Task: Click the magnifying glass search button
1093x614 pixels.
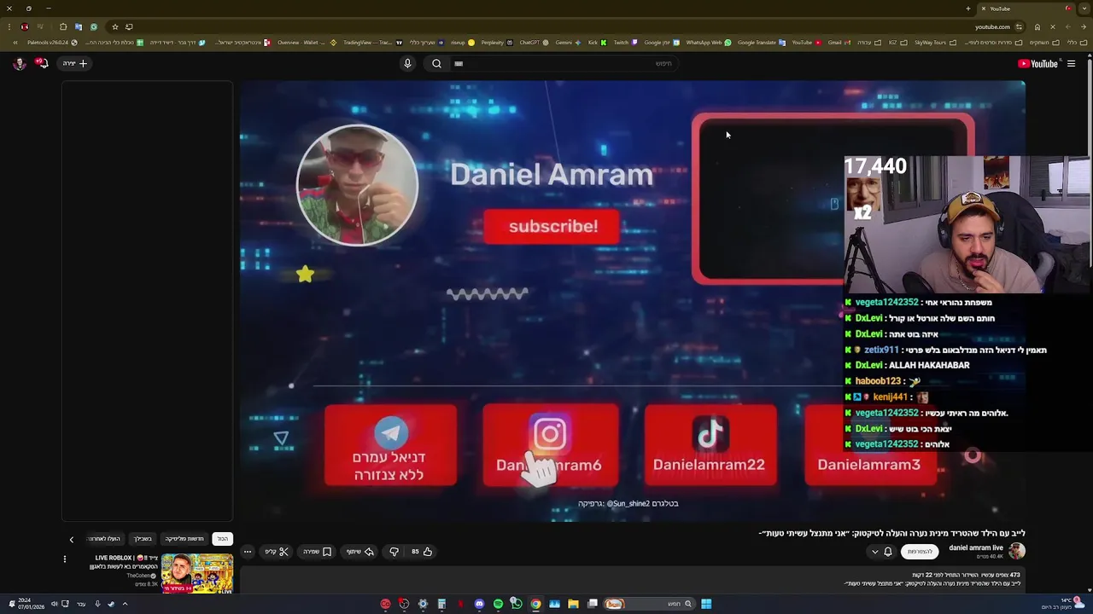Action: click(x=436, y=63)
